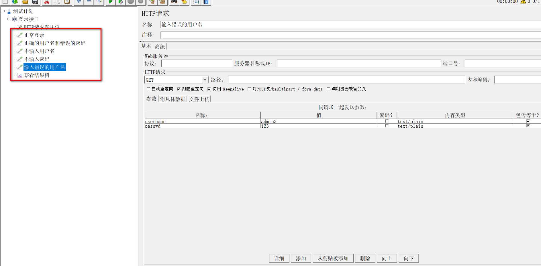The width and height of the screenshot is (541, 266).
Task: Click the gray Shutdown test icon
Action: click(141, 2)
